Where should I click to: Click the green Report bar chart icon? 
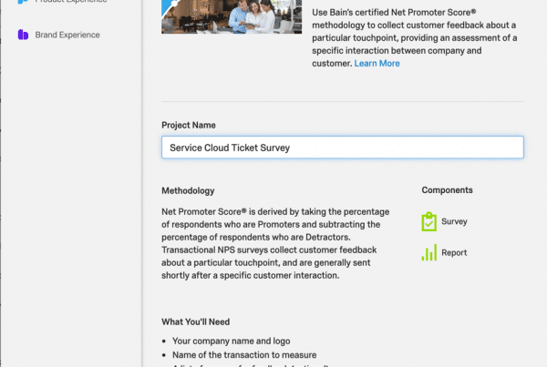pyautogui.click(x=429, y=252)
